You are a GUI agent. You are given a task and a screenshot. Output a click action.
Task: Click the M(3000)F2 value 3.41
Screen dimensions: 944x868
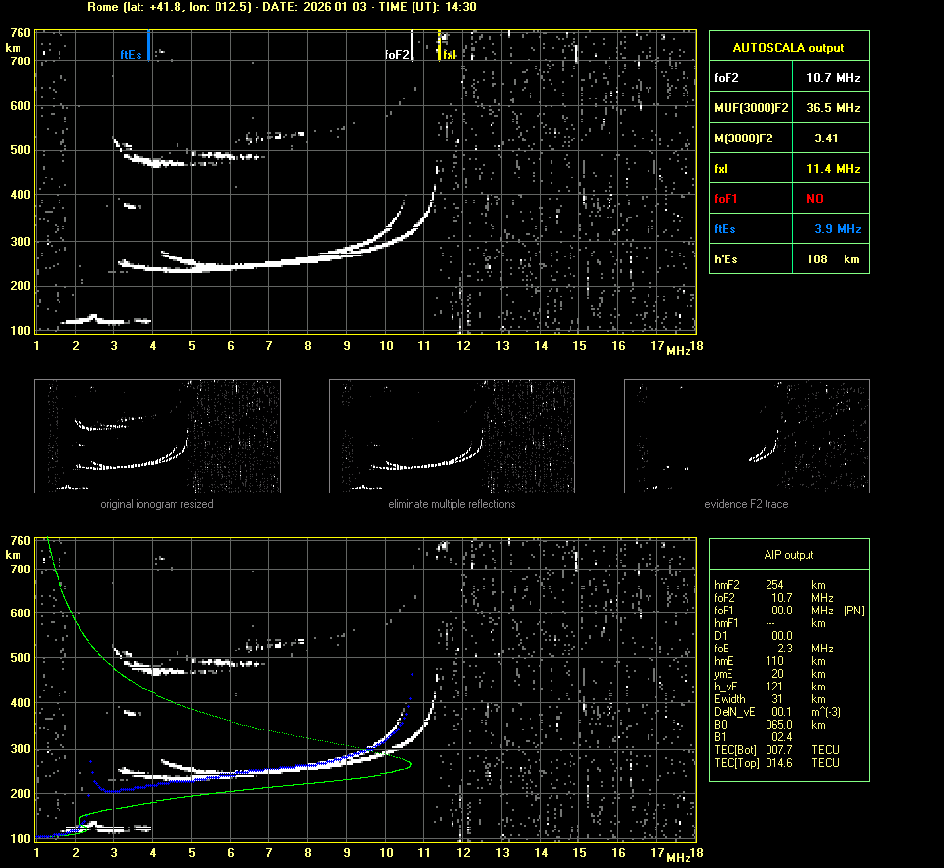826,138
